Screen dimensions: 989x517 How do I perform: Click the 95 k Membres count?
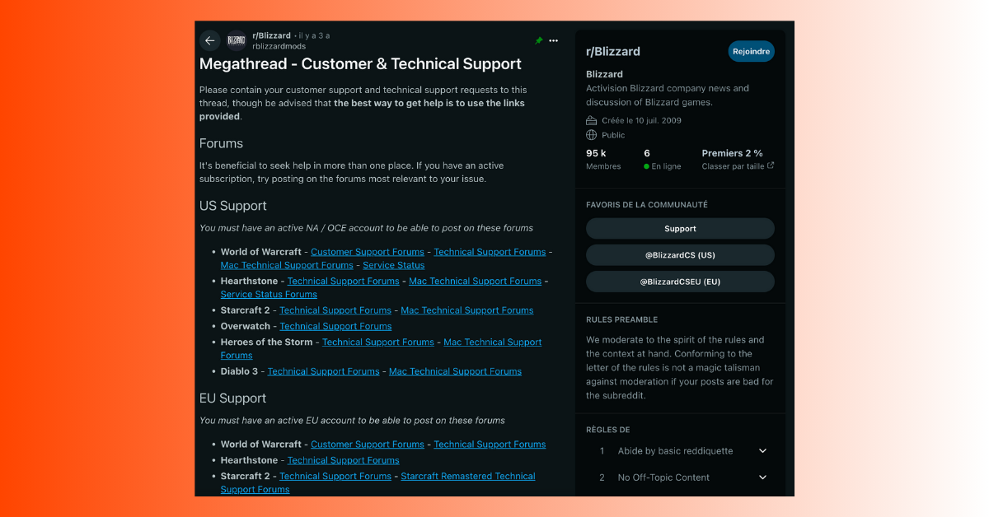click(x=603, y=159)
